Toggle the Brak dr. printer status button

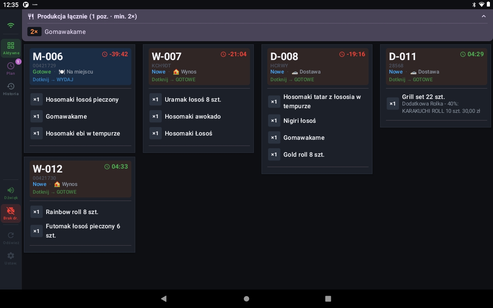pos(11,213)
